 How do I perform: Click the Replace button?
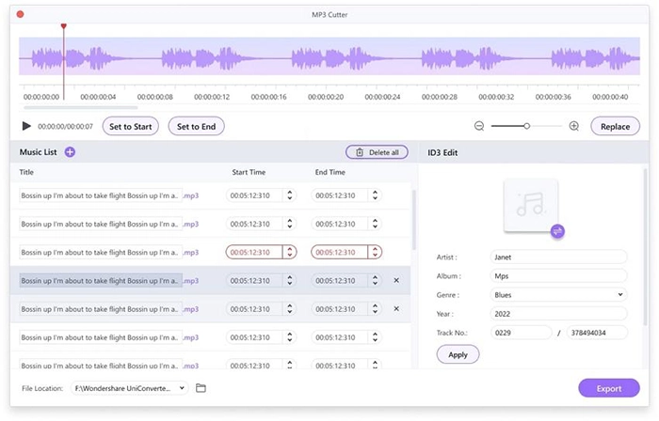pos(616,126)
